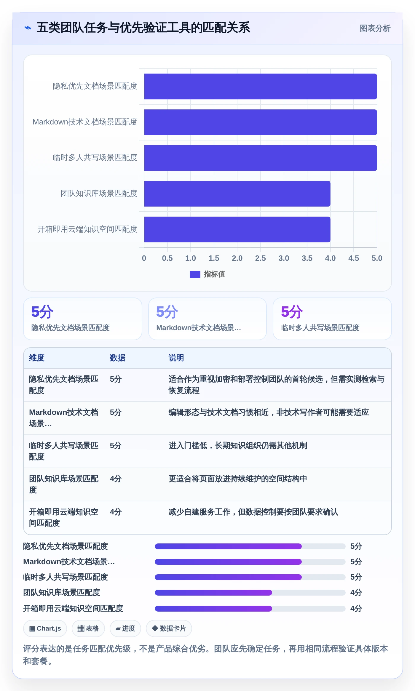This screenshot has width=415, height=691.
Task: Click the 数据 column header
Action: (x=118, y=358)
